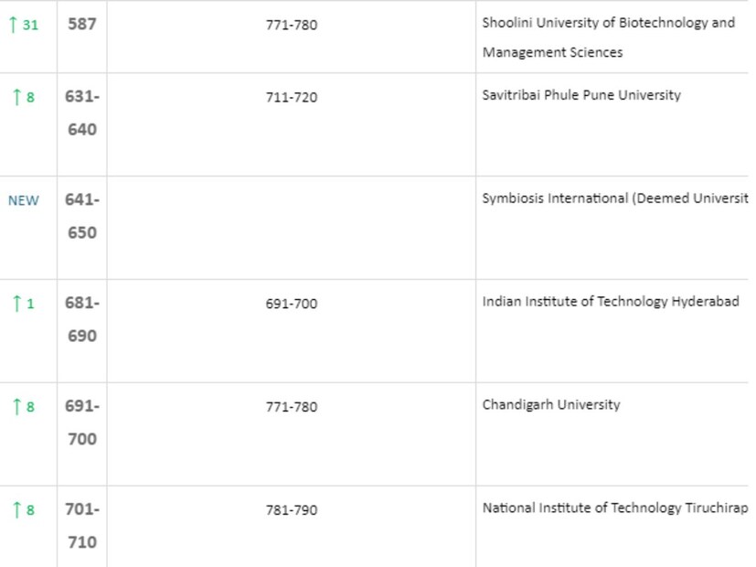The height and width of the screenshot is (567, 756).
Task: Select National Institute of Technology Tiruchirappalli
Action: coord(614,508)
